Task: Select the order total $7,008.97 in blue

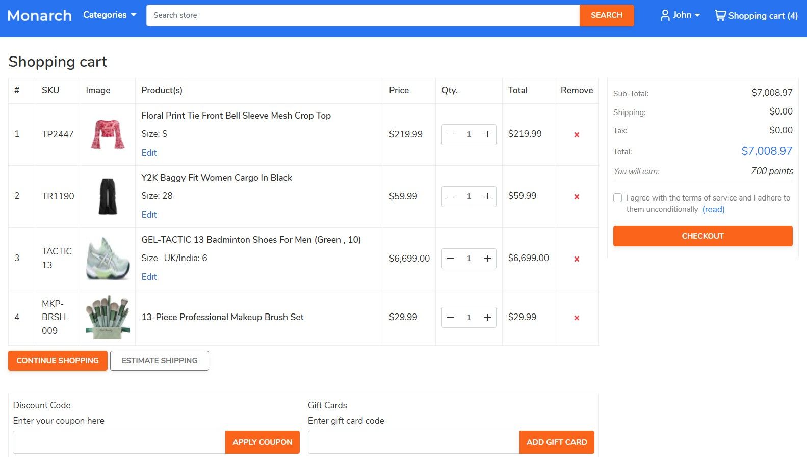Action: [767, 151]
